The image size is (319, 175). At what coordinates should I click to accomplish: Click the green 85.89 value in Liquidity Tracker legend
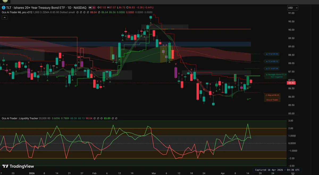pyautogui.click(x=107, y=118)
